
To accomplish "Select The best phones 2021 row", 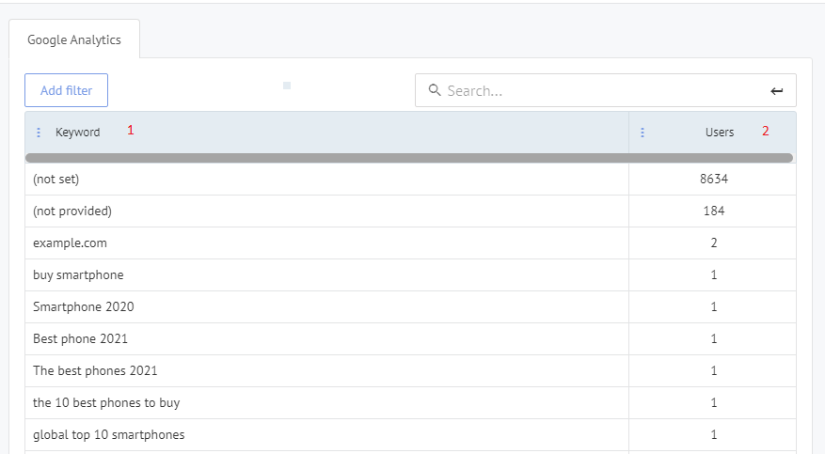I will pos(410,371).
